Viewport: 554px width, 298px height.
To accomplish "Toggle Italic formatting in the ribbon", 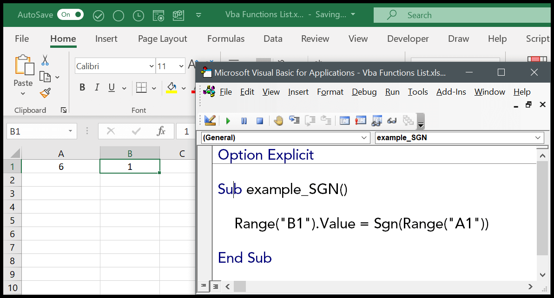I will point(97,87).
